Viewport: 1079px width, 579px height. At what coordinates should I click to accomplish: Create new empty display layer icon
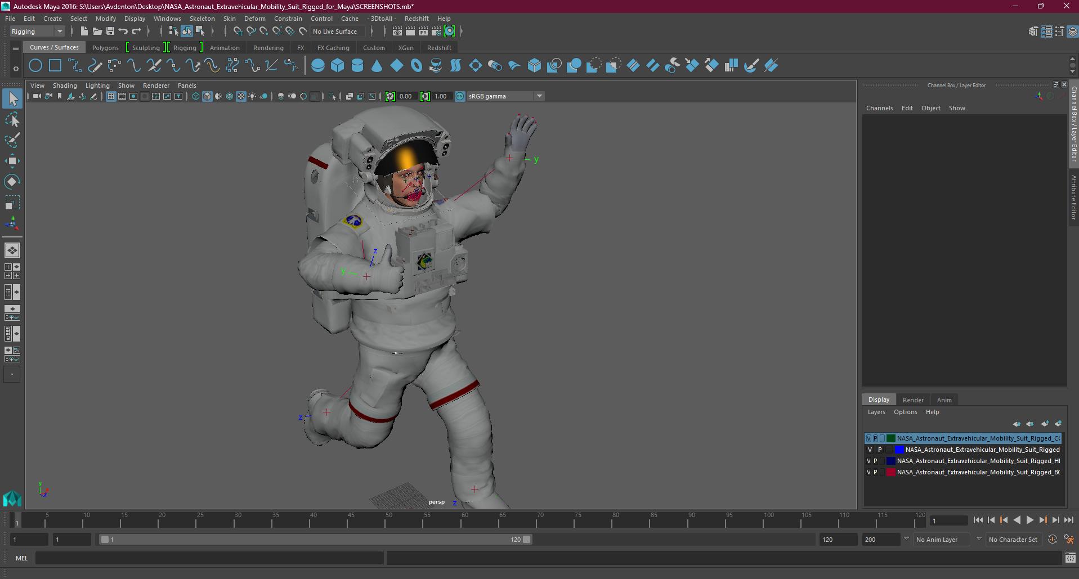1045,424
